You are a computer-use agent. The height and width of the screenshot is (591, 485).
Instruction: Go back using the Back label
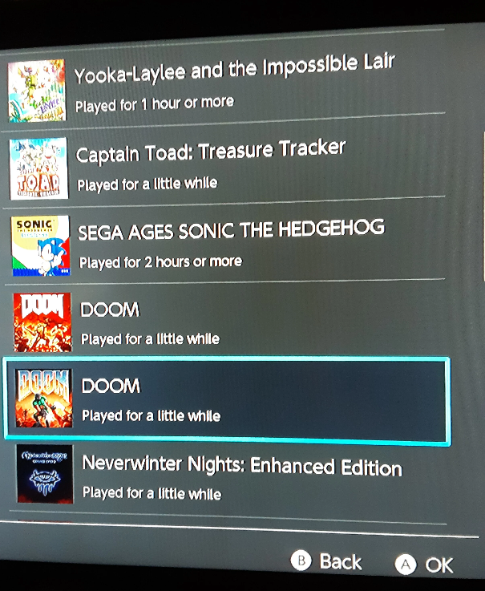341,561
